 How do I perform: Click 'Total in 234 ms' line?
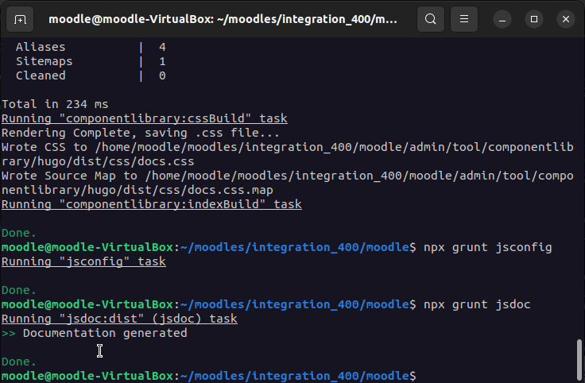[55, 104]
